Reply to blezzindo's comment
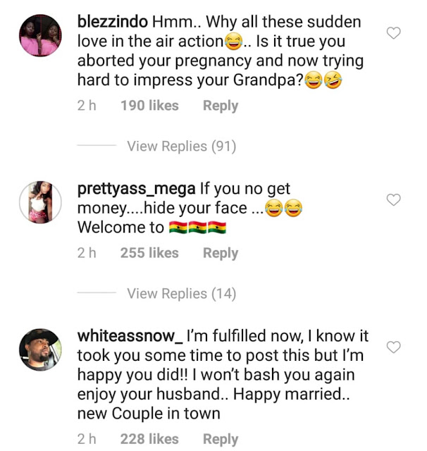This screenshot has width=427, height=451. point(221,106)
